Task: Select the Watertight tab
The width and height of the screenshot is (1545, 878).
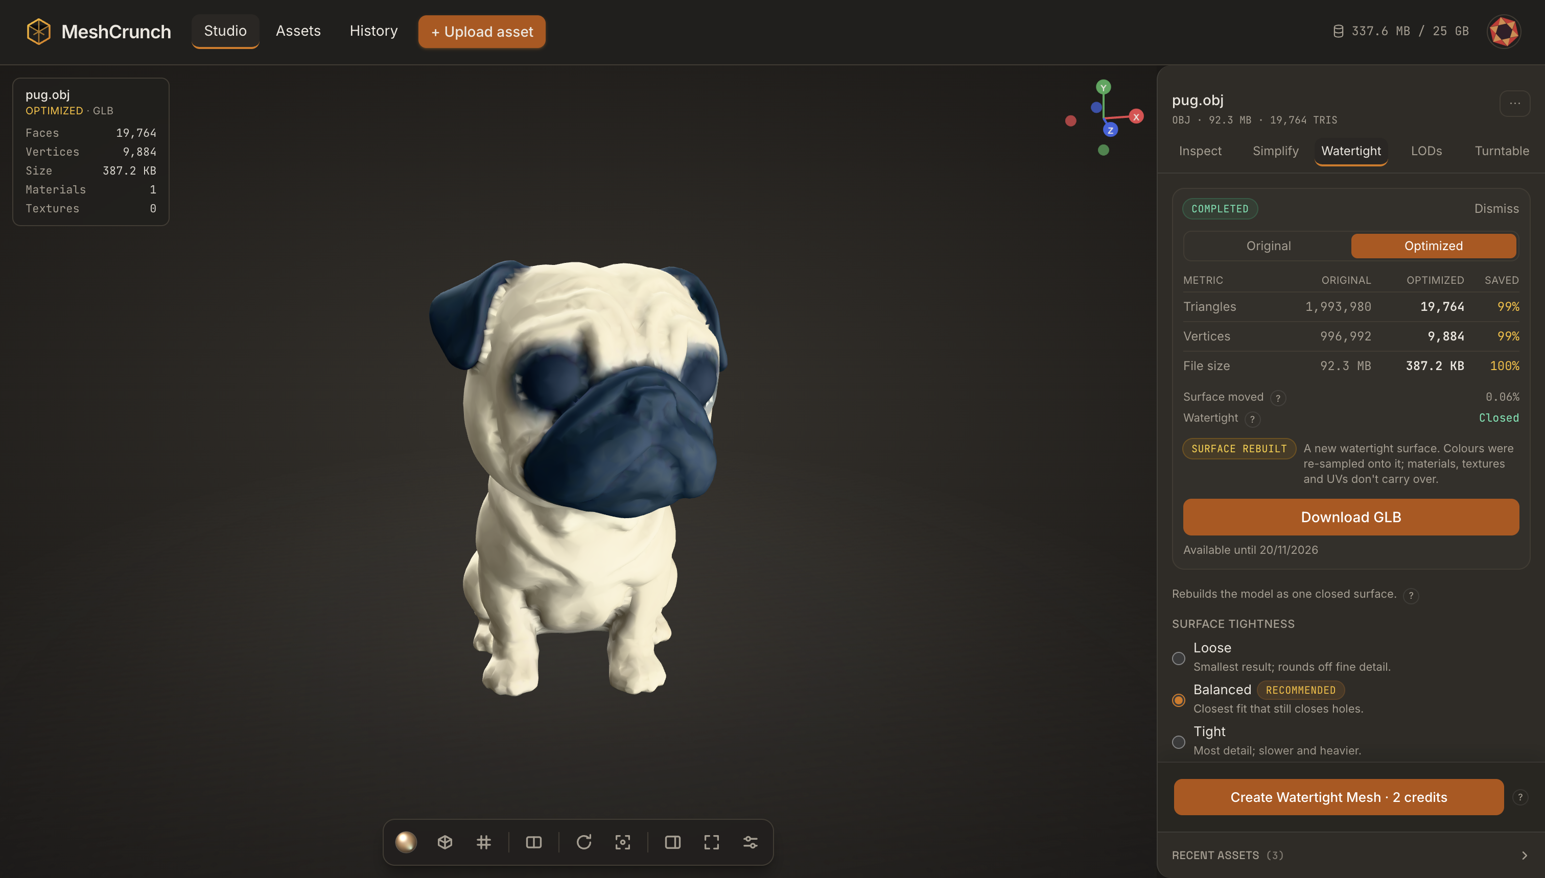Action: click(x=1351, y=151)
